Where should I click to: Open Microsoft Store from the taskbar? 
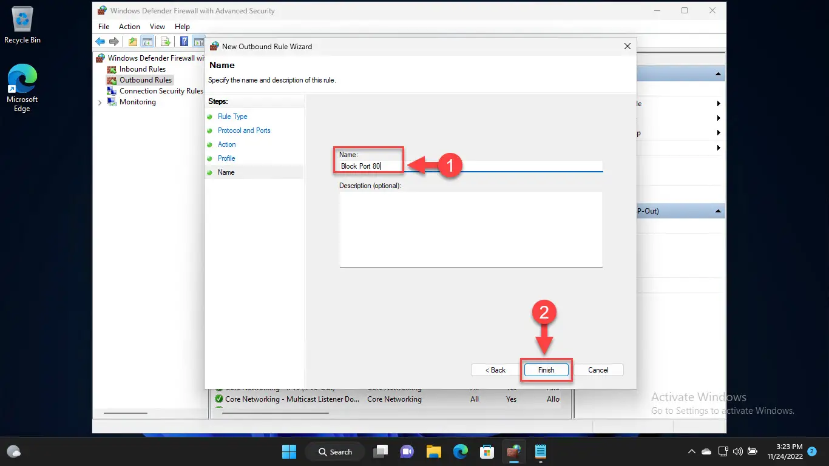coord(487,451)
